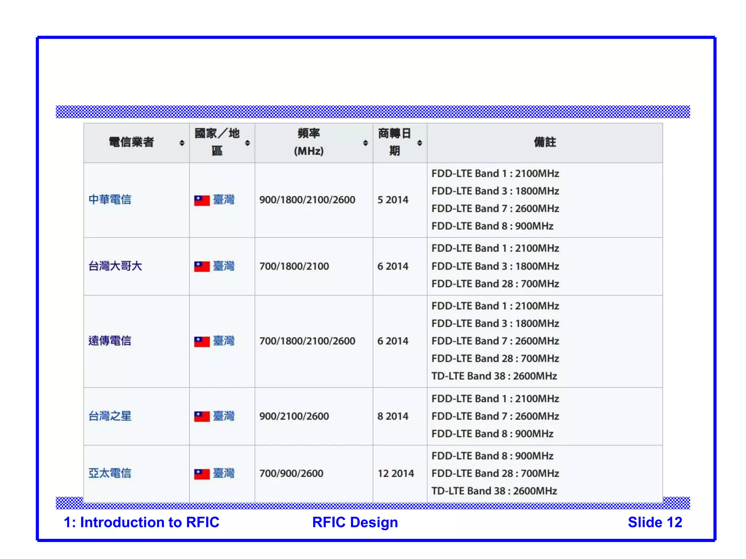Click Band 7 : 2600MHz in 中華電信 row
Image resolution: width=746 pixels, height=559 pixels.
click(495, 209)
